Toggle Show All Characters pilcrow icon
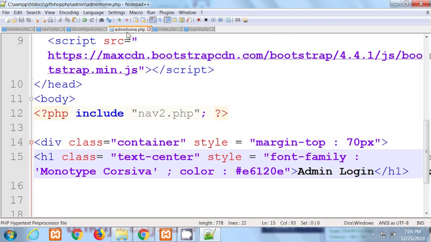Viewport: 431px width, 242px height. click(x=160, y=20)
